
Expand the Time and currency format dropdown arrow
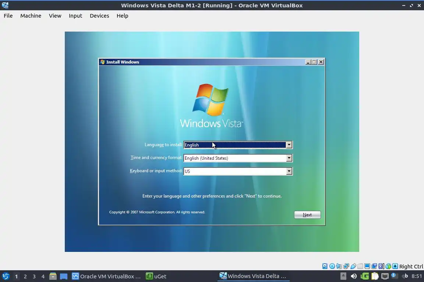click(289, 158)
